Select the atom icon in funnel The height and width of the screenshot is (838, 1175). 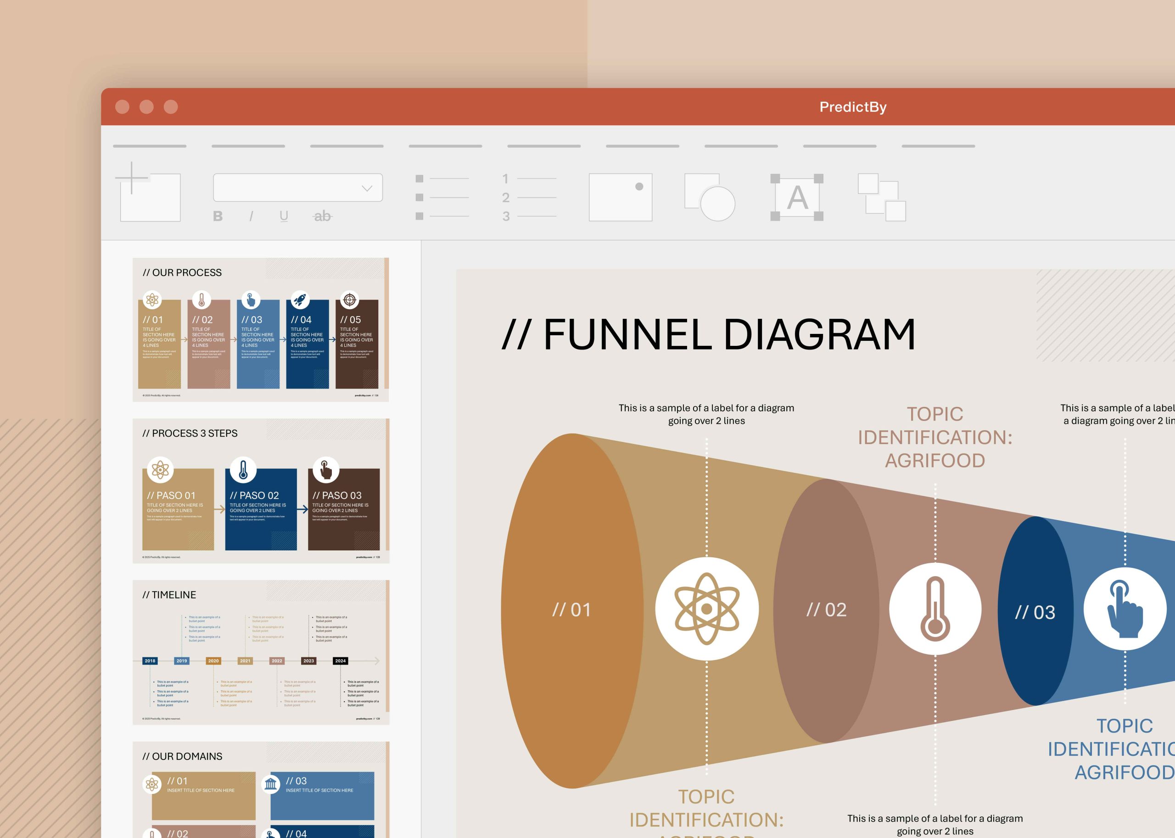[x=707, y=609]
